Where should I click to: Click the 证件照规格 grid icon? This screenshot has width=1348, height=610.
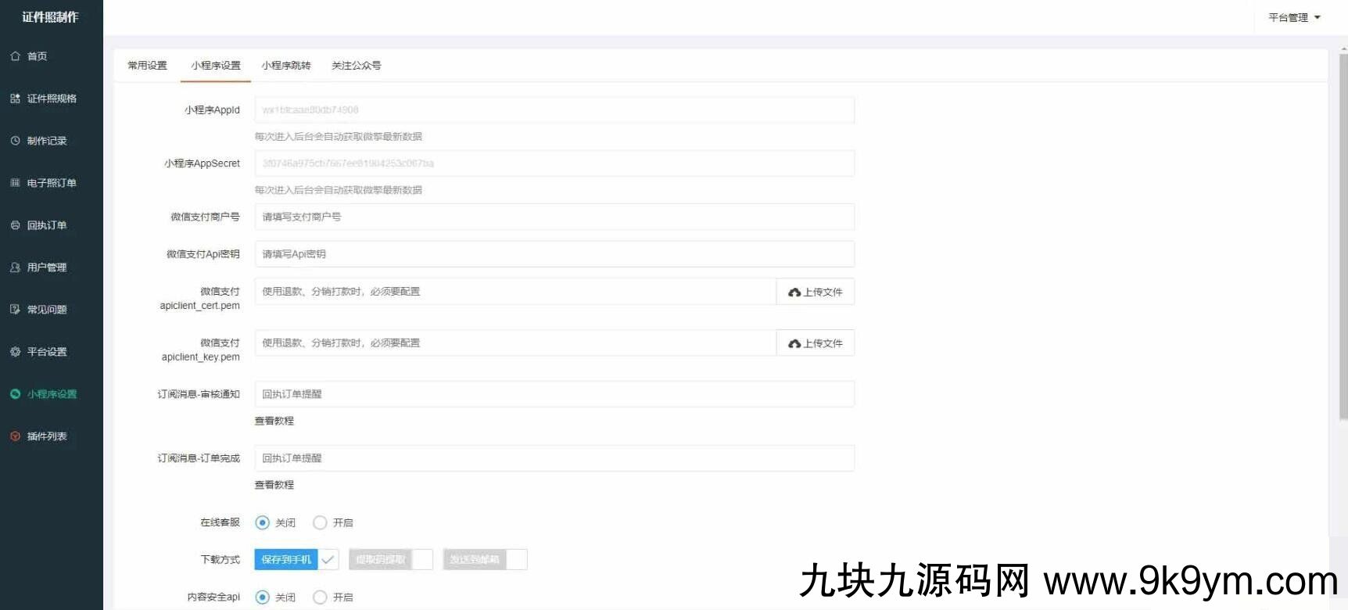15,99
